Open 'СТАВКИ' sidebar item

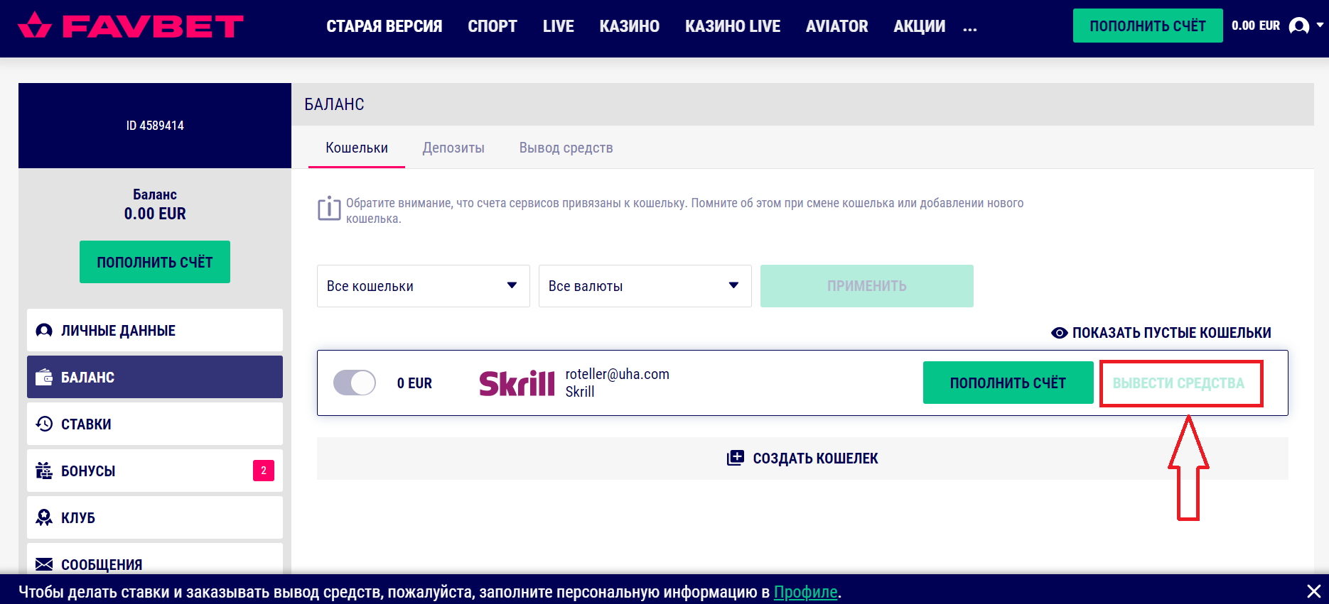[x=155, y=424]
